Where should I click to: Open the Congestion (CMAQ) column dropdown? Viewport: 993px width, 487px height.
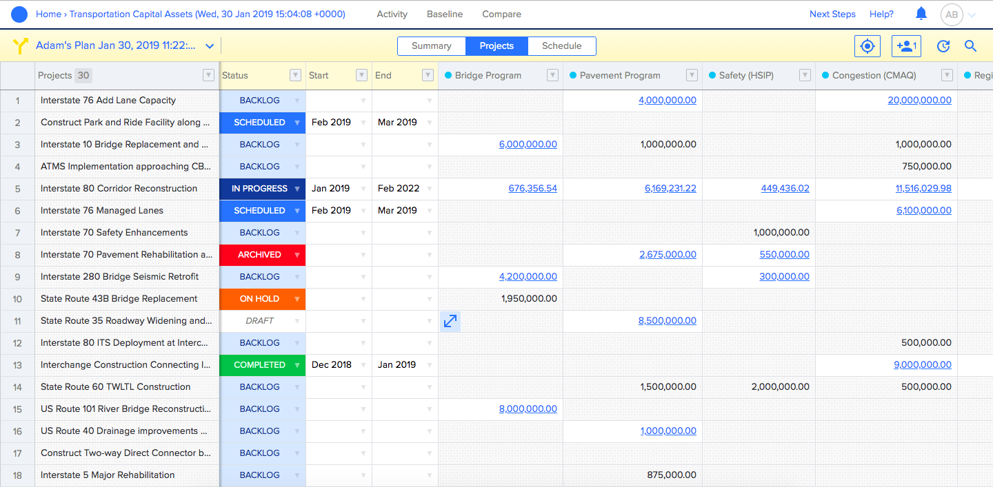point(947,75)
